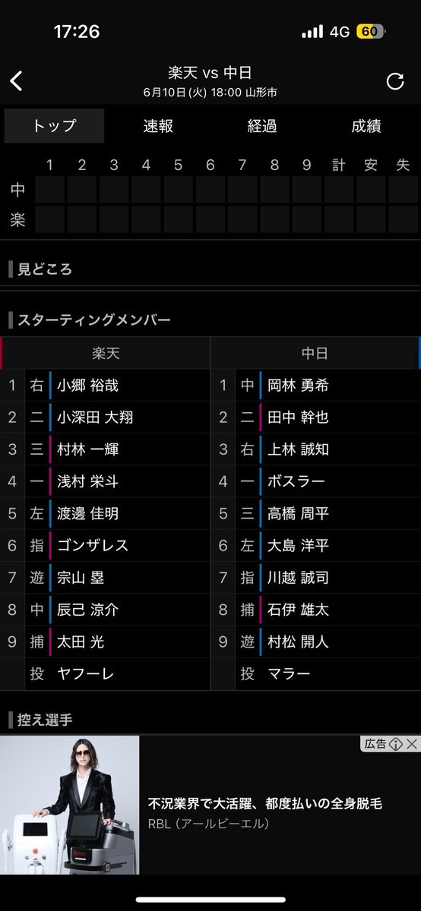Screen dimensions: 421x911
Task: Switch to the 速報 tab
Action: [158, 126]
